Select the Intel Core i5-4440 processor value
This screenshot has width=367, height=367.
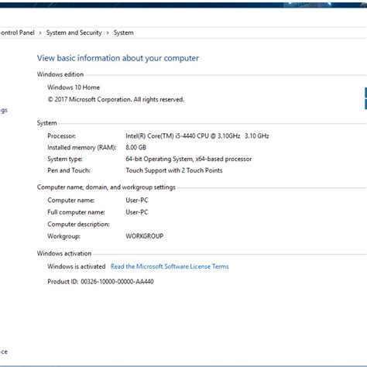coord(197,136)
